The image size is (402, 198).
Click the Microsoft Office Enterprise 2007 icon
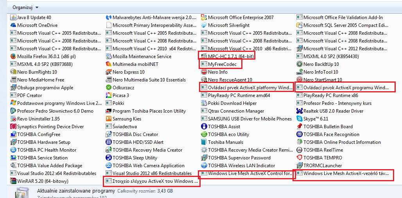[204, 18]
